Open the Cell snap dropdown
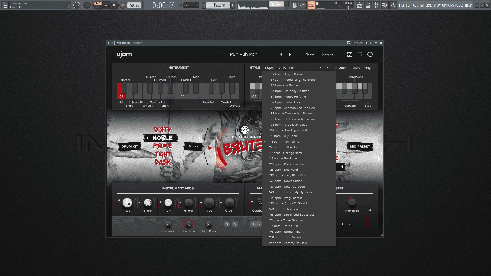The width and height of the screenshot is (491, 276). pyautogui.click(x=191, y=5)
